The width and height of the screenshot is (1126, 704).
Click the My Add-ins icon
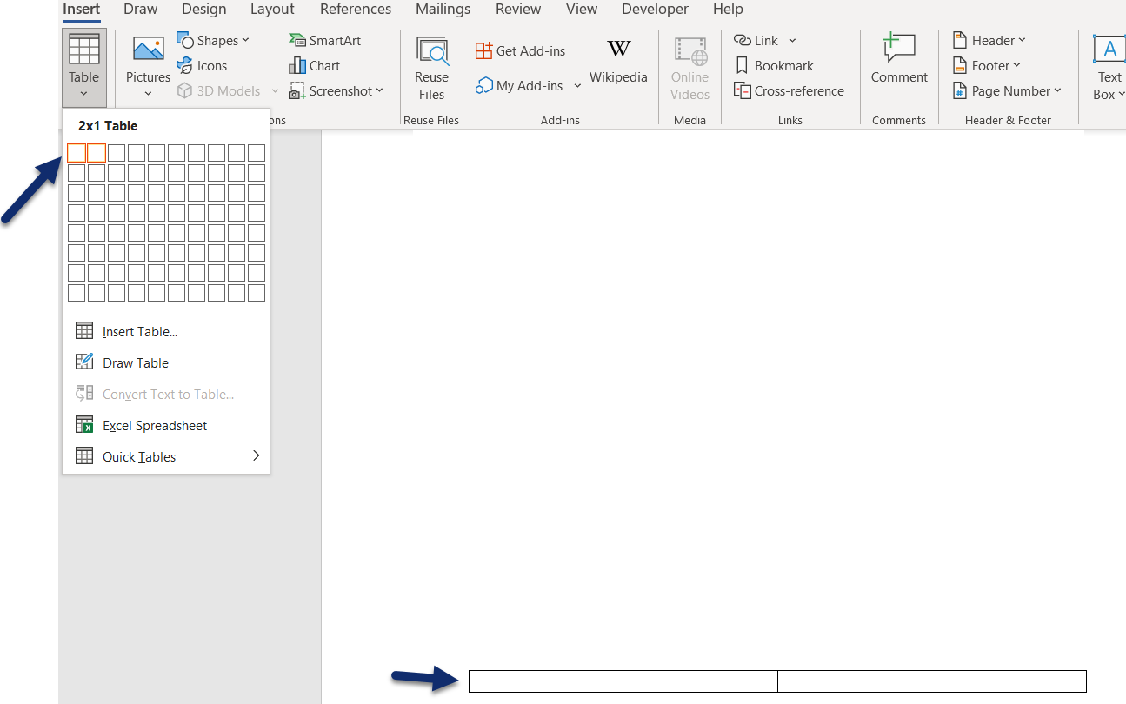click(484, 86)
